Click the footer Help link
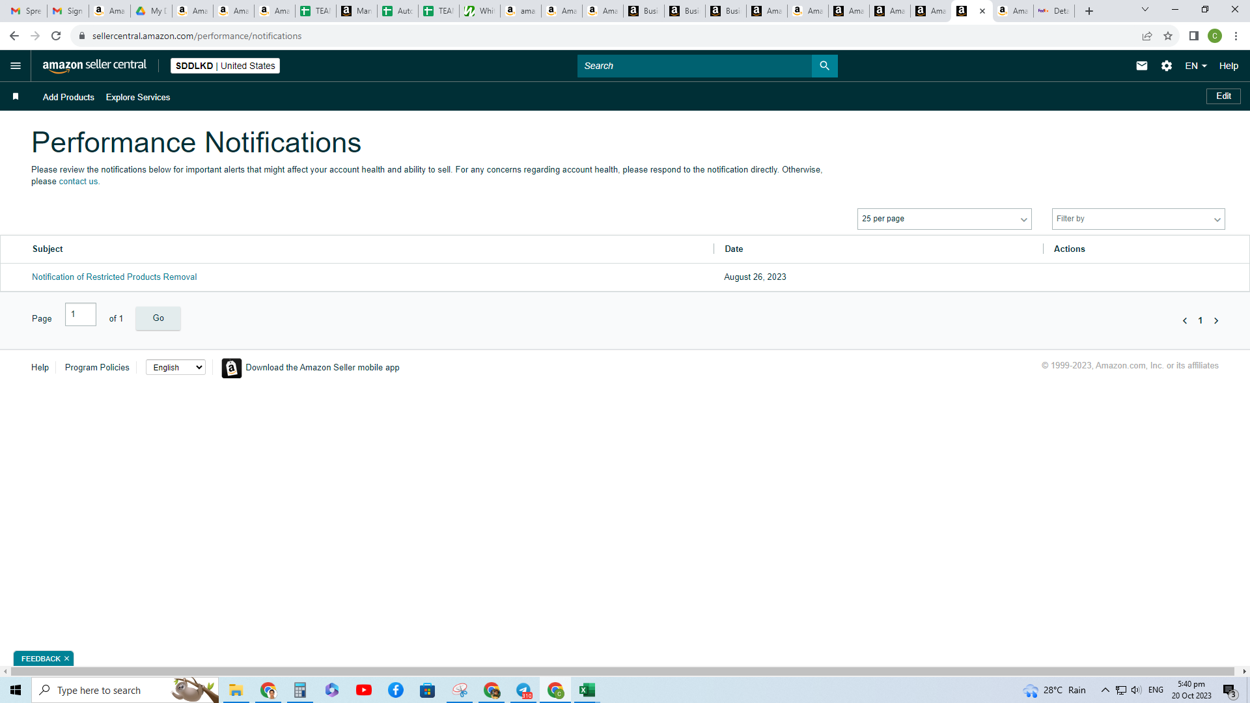 coord(40,368)
